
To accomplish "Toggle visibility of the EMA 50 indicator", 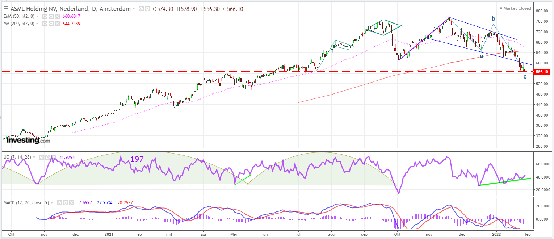I will [45, 16].
